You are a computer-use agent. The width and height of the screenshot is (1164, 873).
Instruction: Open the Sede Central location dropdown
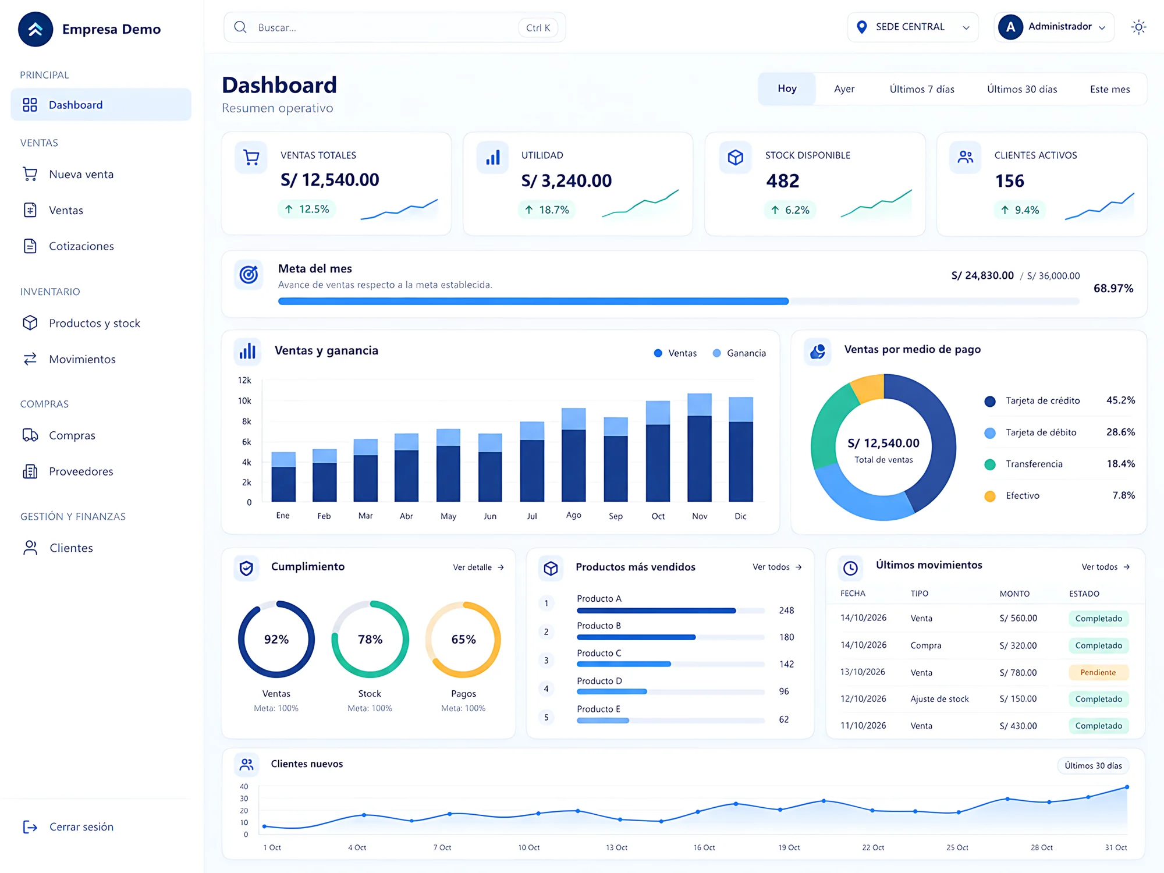click(x=913, y=27)
